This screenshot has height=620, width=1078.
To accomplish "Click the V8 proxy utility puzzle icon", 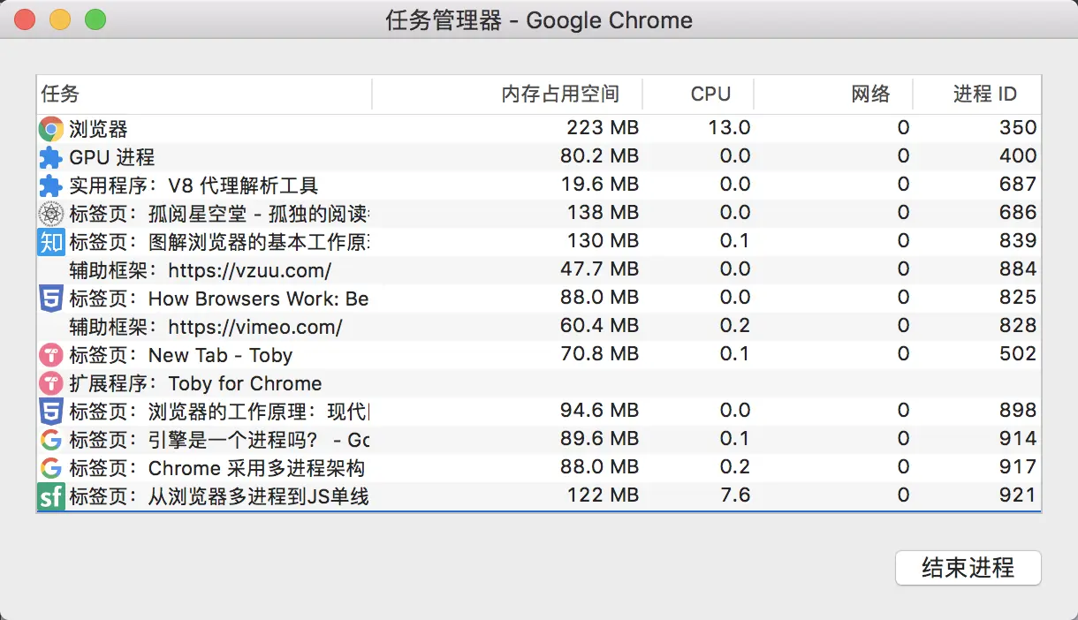I will tap(51, 185).
